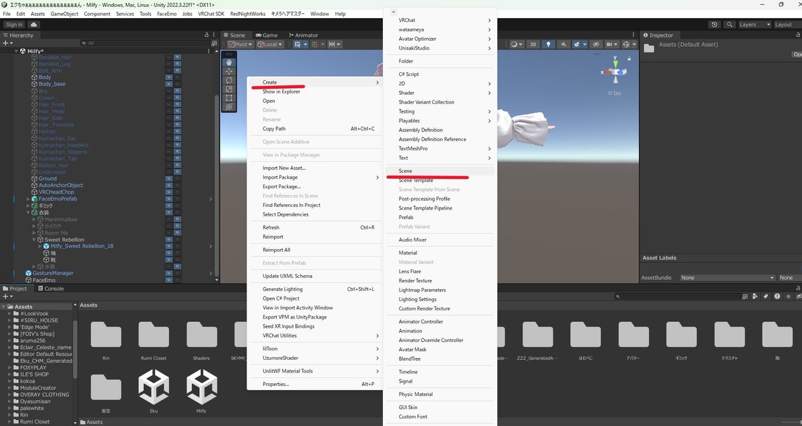Open the Hierarchy panel three-dot menu
The width and height of the screenshot is (802, 426).
[214, 35]
